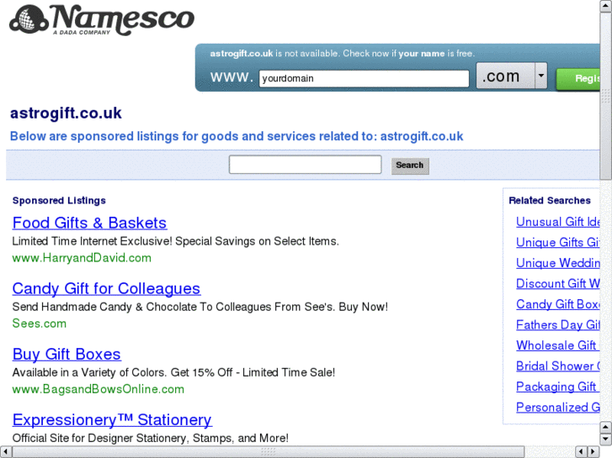Click the Related Searches heading
Screen dimensions: 612x458
[x=550, y=200]
